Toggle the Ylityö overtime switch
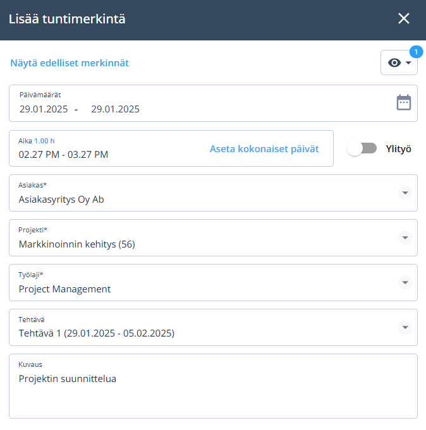426x430 pixels. tap(362, 148)
